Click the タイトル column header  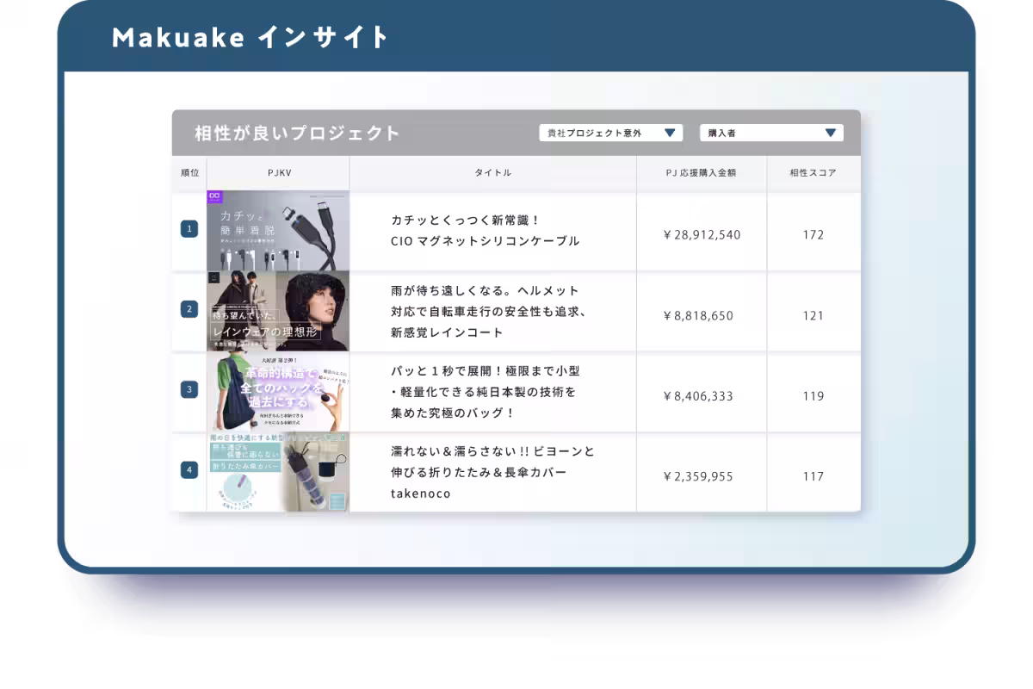tap(493, 173)
